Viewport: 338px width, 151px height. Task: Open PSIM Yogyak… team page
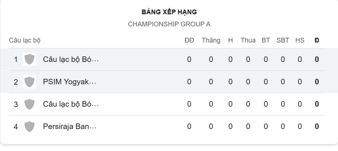pyautogui.click(x=70, y=82)
